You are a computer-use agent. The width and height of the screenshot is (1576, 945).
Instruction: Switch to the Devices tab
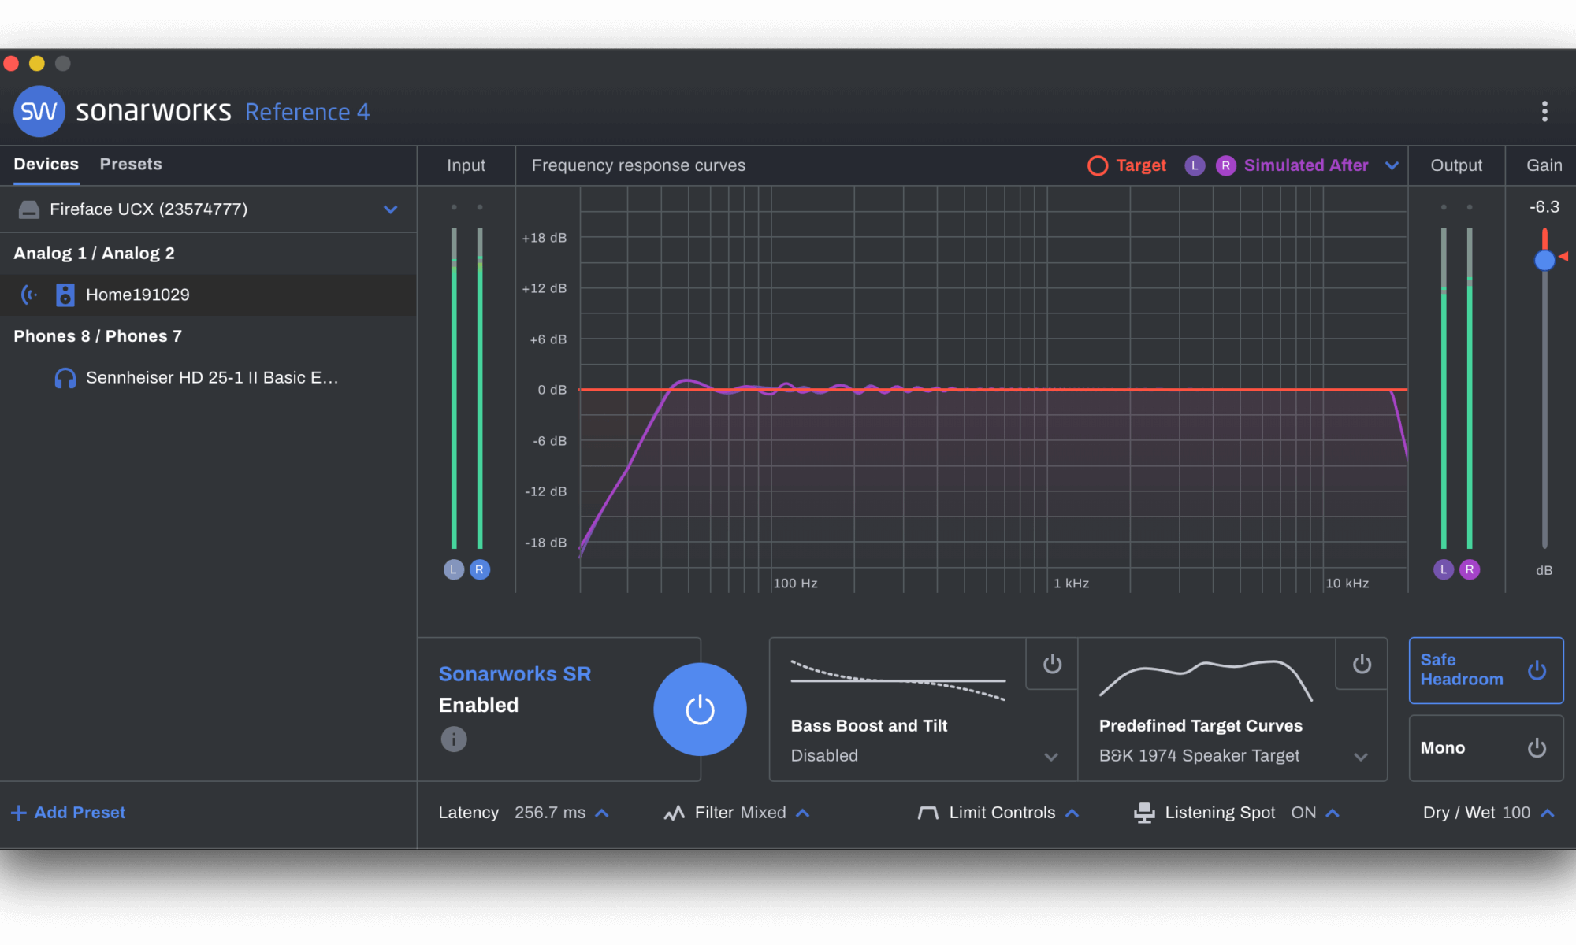(45, 163)
